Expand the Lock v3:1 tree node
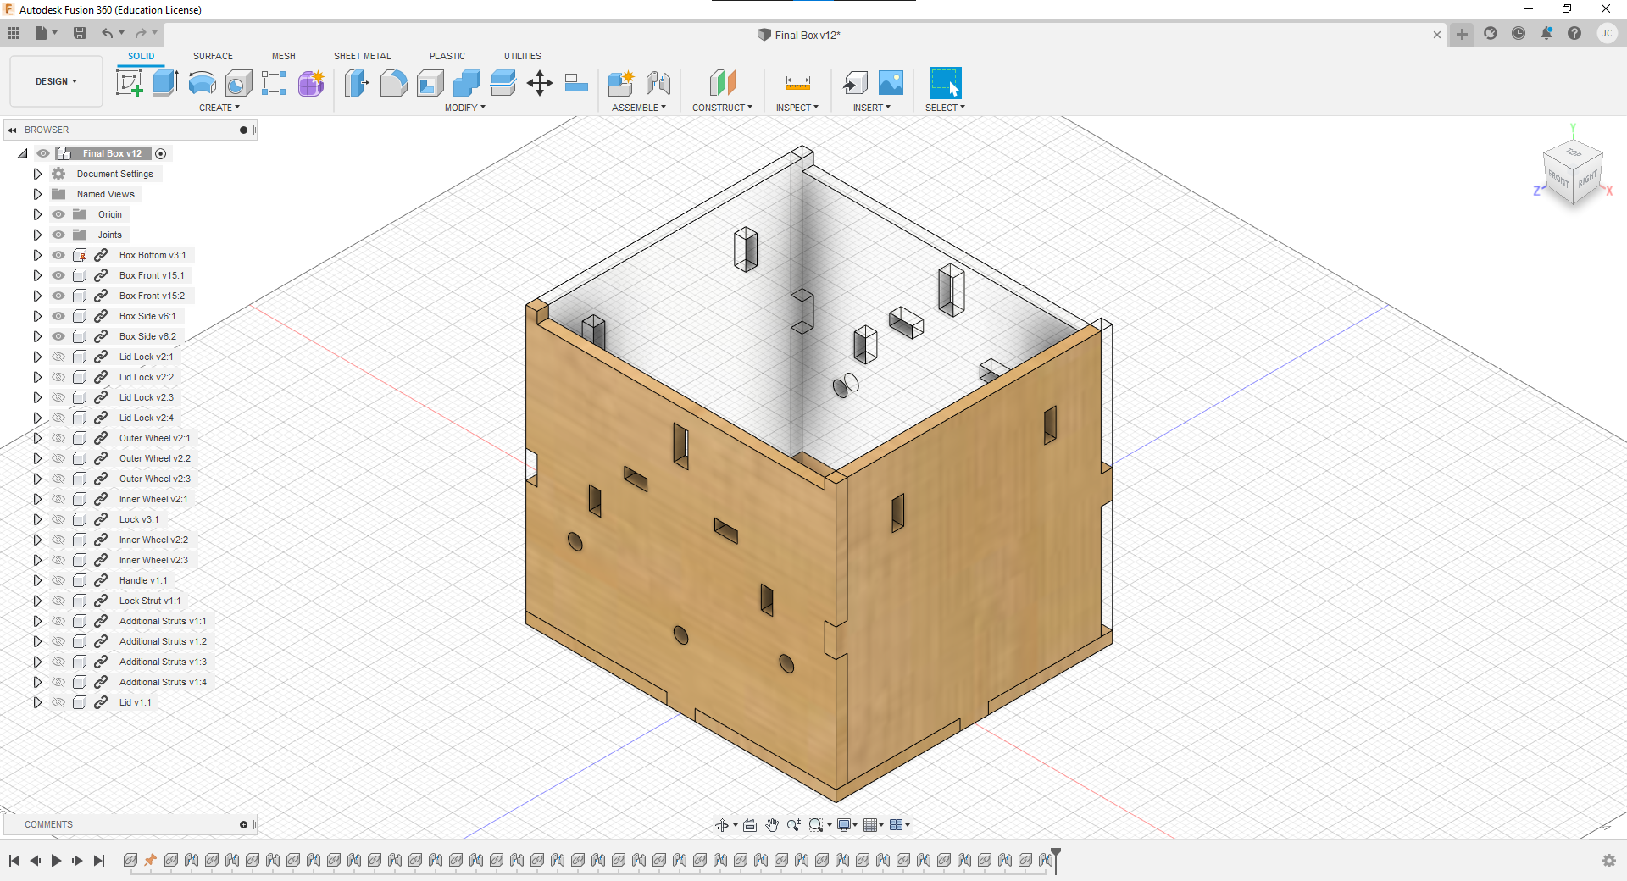This screenshot has height=881, width=1627. [37, 519]
